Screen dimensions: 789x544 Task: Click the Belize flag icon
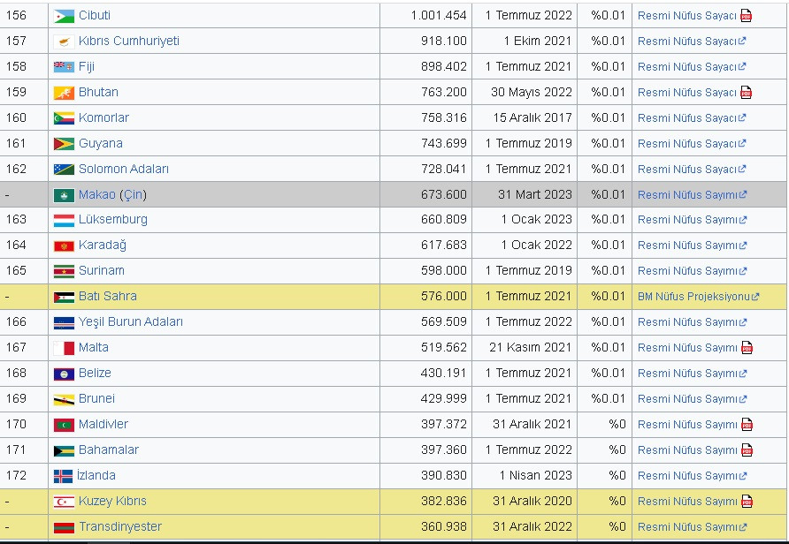click(63, 374)
